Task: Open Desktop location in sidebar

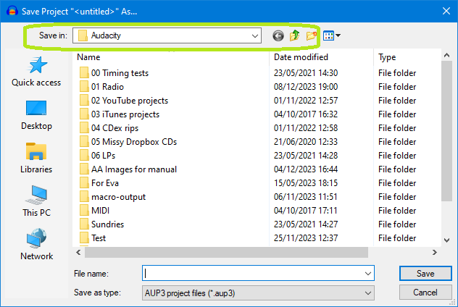Action: [x=36, y=115]
